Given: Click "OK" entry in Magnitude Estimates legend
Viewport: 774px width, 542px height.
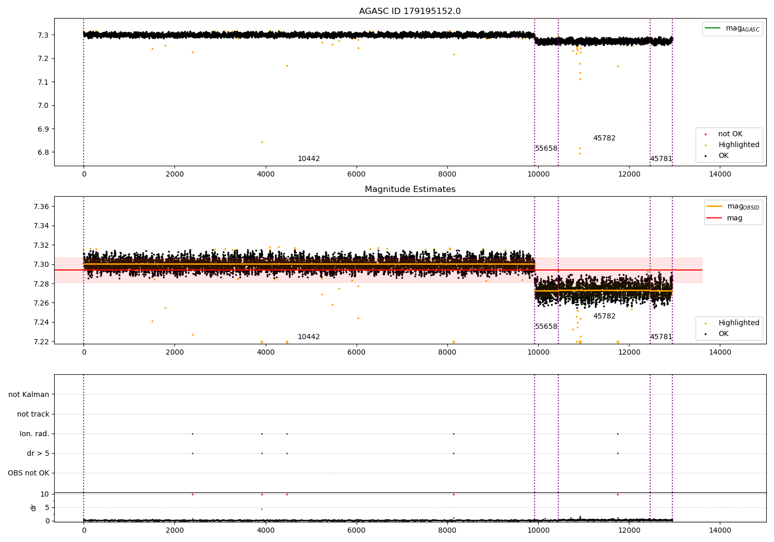Looking at the screenshot, I should pos(723,334).
